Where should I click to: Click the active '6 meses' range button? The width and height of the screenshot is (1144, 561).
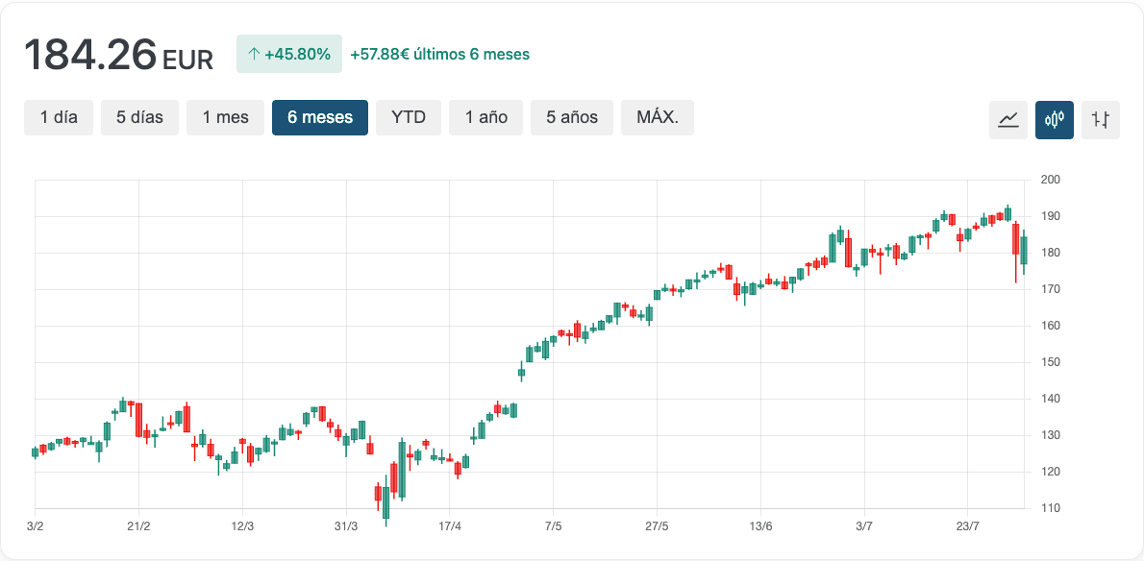[x=320, y=118]
